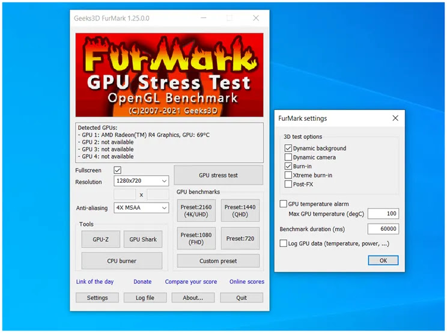This screenshot has height=333, width=447.
Task: Toggle the Fullscreen checkbox
Action: pyautogui.click(x=117, y=170)
